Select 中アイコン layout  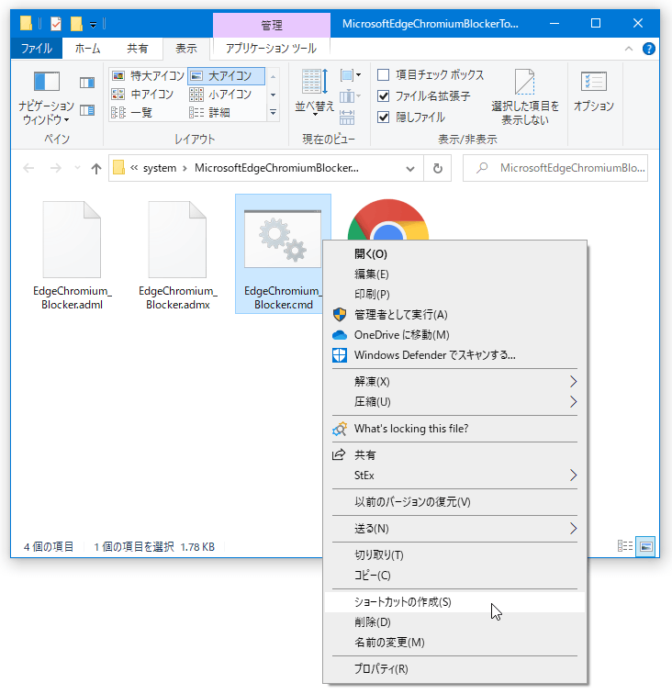click(x=142, y=95)
